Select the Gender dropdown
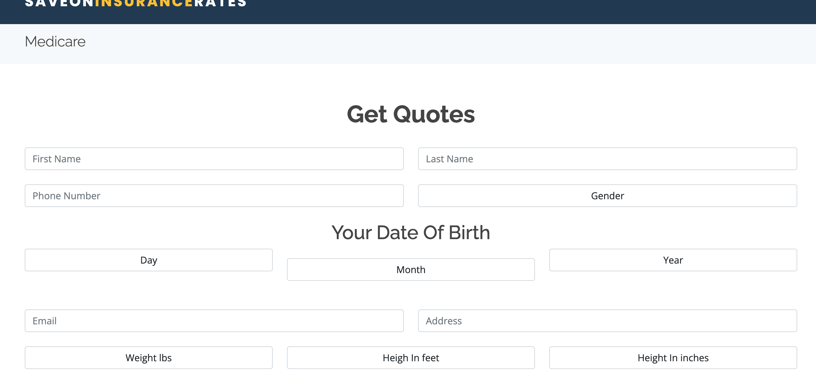Screen dimensions: 816x383 coord(607,196)
